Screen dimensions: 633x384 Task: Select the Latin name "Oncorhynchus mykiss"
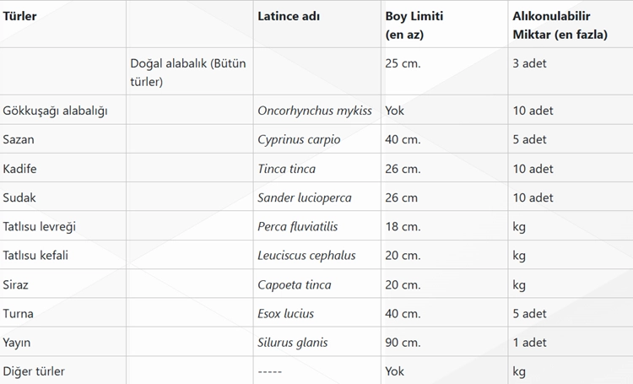point(315,111)
